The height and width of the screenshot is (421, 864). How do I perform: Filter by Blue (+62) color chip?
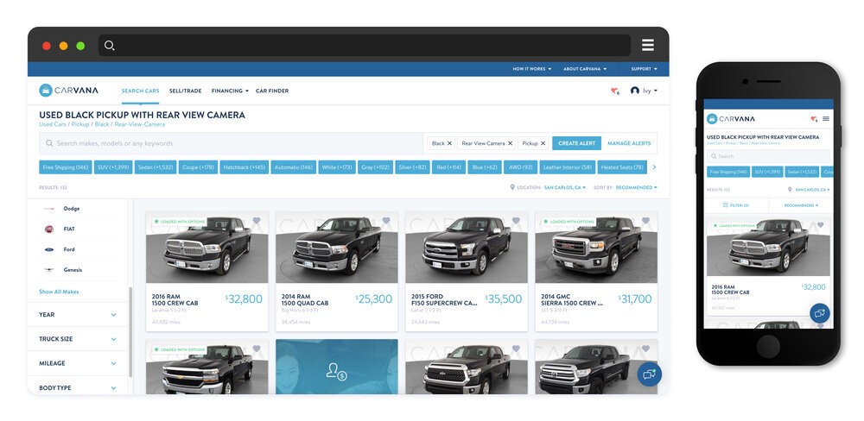[x=485, y=167]
